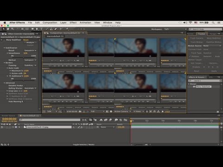Click the timeline current time indicator
This screenshot has height=167, width=223.
click(131, 121)
